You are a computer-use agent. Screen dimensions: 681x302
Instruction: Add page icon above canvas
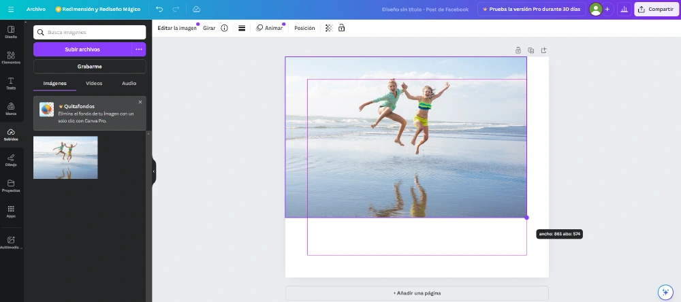543,50
